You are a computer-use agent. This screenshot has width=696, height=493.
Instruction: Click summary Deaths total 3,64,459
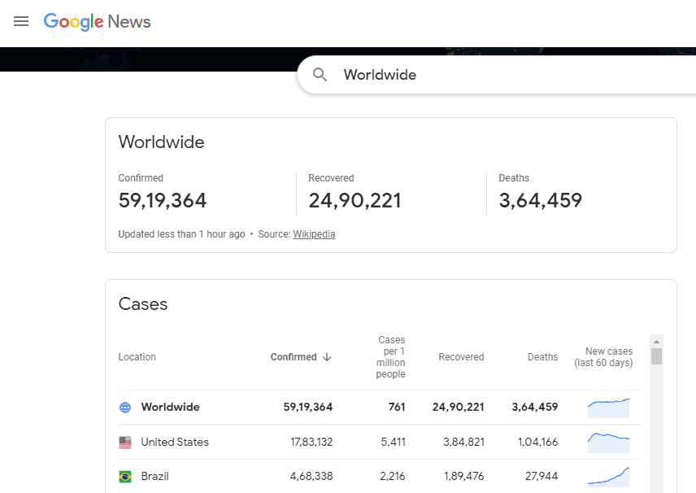[x=540, y=200]
